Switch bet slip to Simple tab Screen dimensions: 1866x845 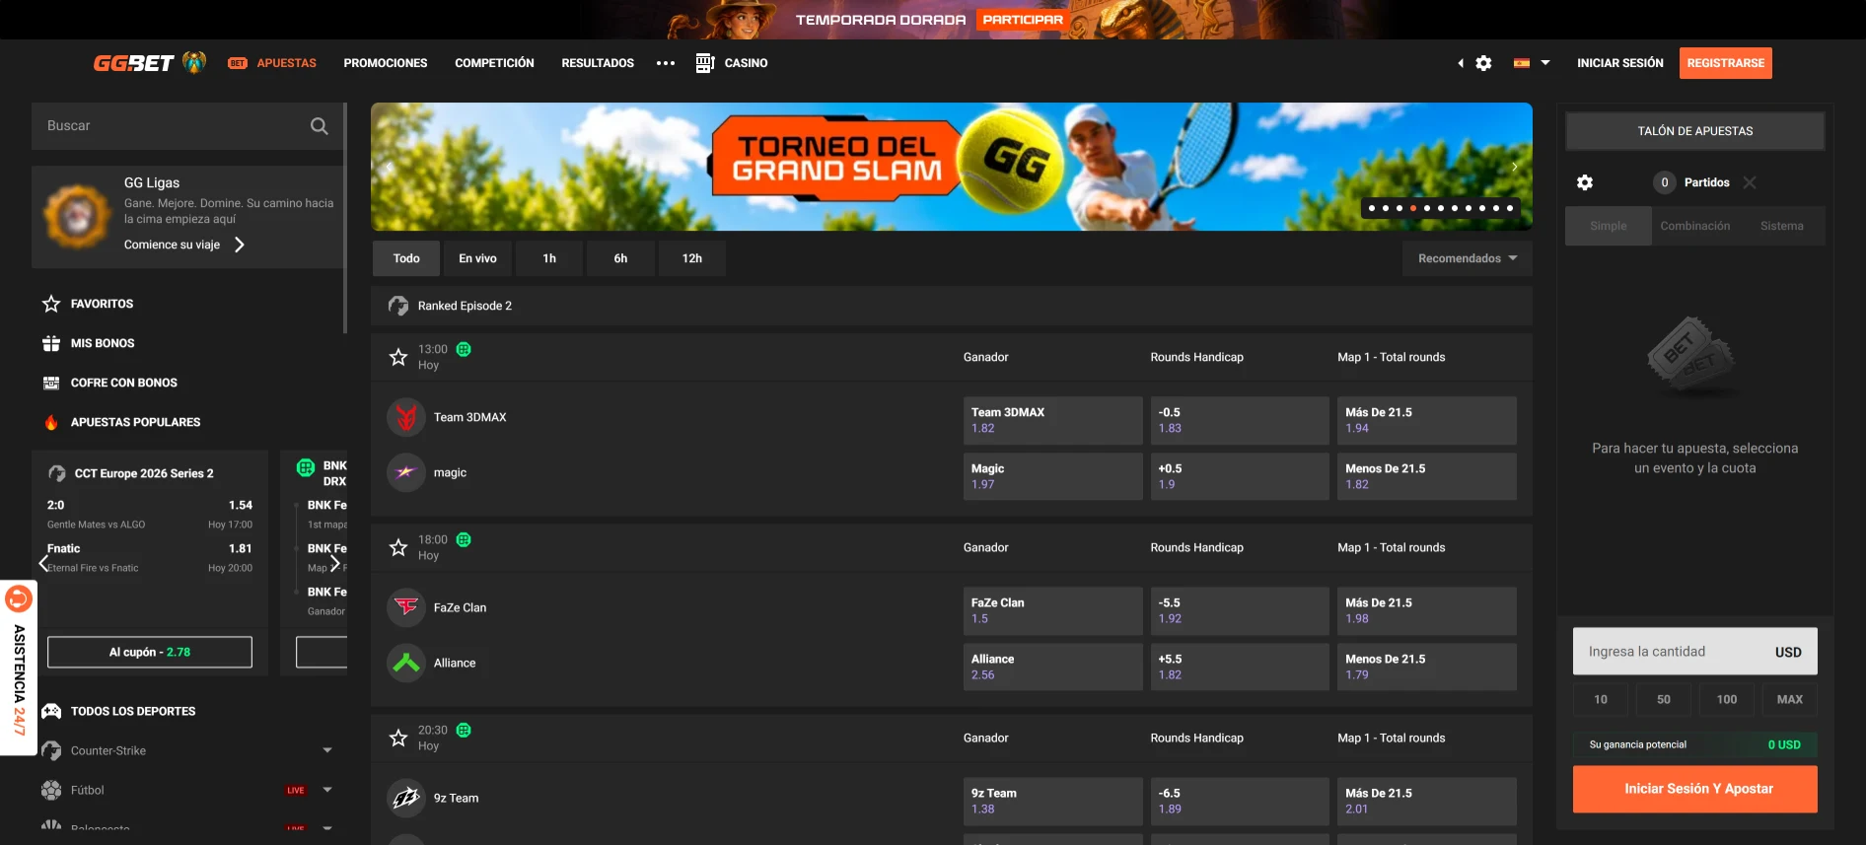coord(1609,226)
